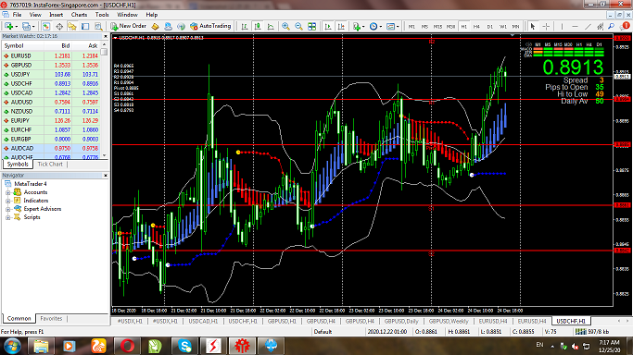Open Indicators list dropdown arrow

click(363, 27)
